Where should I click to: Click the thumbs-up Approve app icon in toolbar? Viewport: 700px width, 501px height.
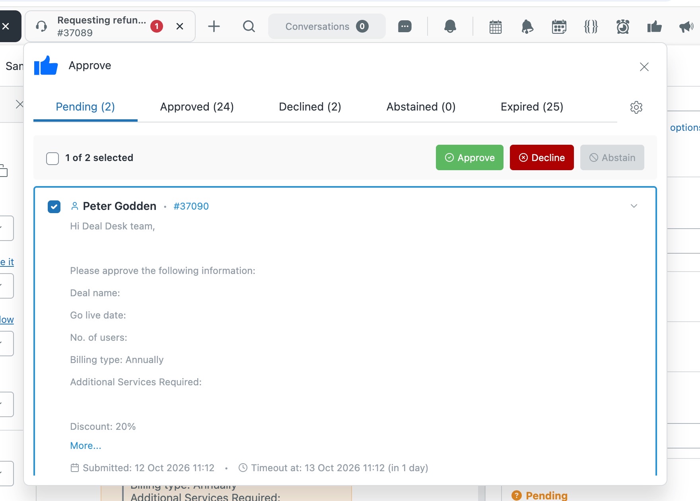pos(655,27)
